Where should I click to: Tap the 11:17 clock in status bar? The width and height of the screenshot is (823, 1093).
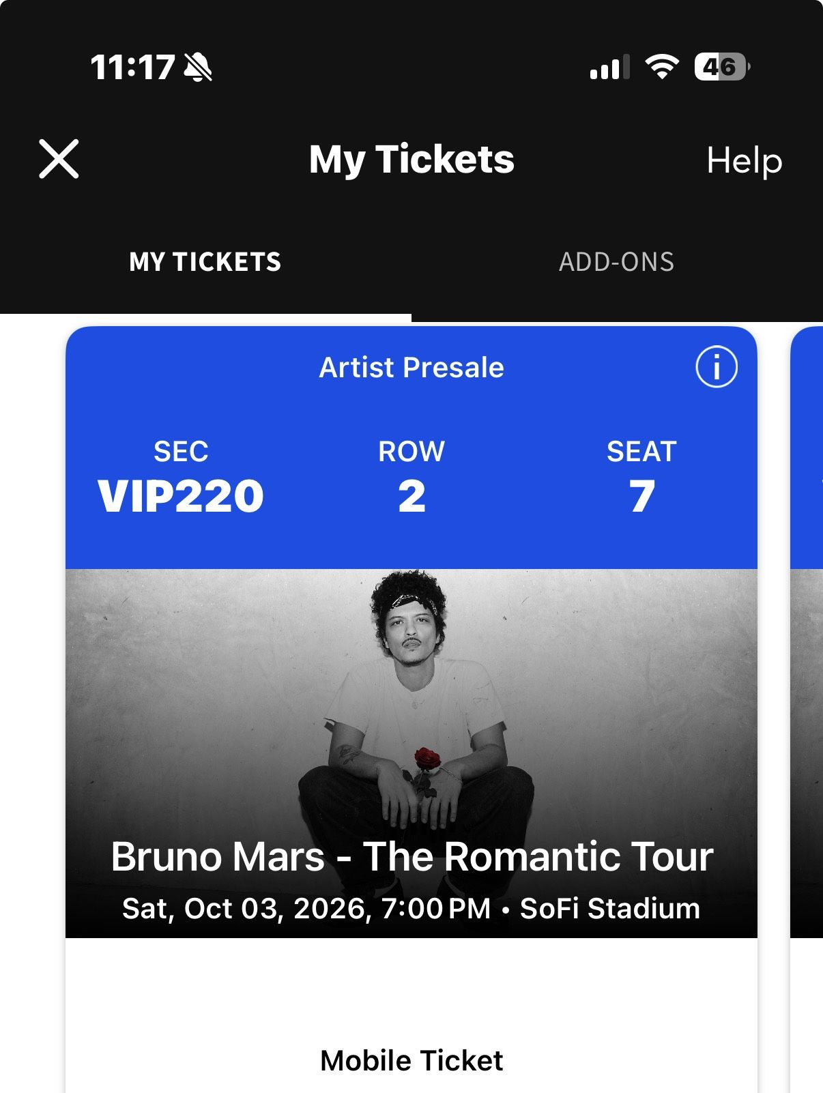click(132, 68)
